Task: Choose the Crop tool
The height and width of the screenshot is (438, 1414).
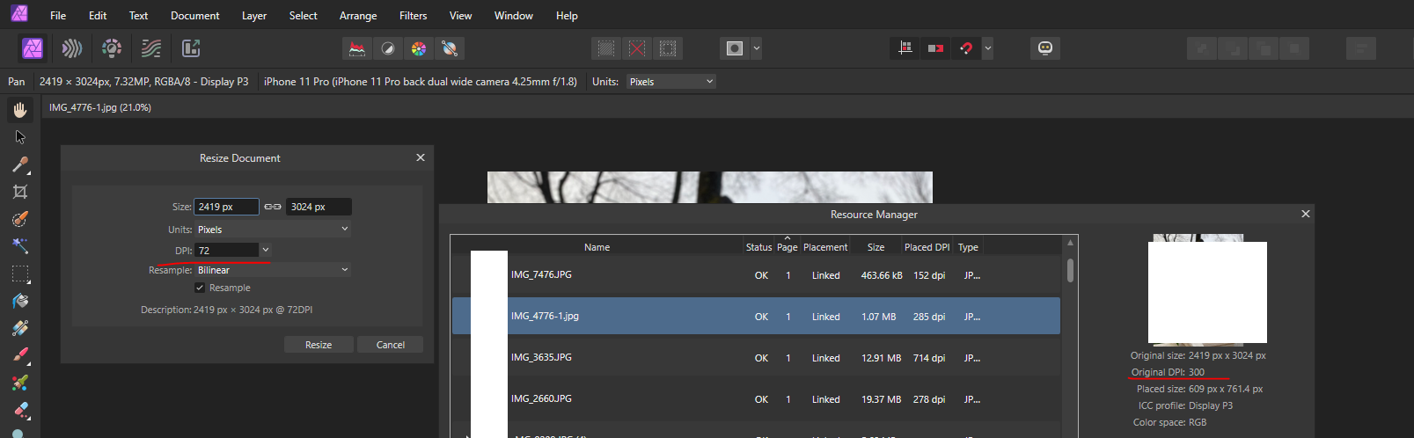Action: coord(20,192)
